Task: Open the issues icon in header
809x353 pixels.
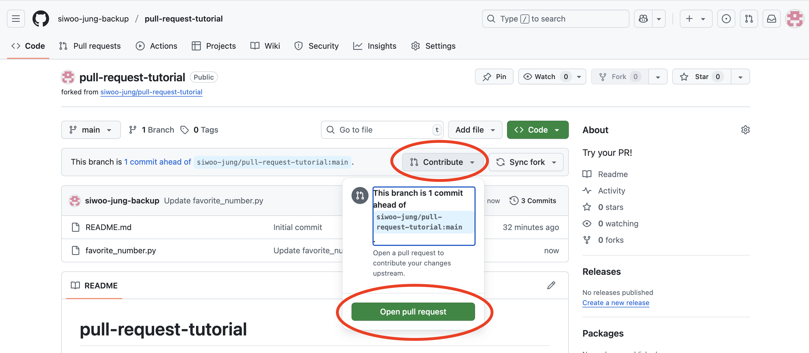Action: click(726, 19)
